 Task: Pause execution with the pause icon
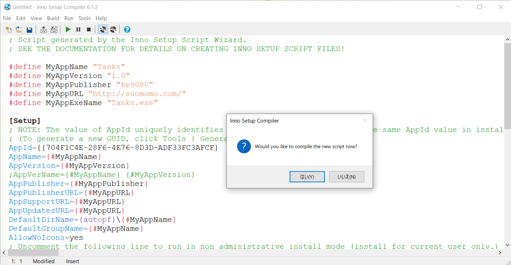(78, 29)
